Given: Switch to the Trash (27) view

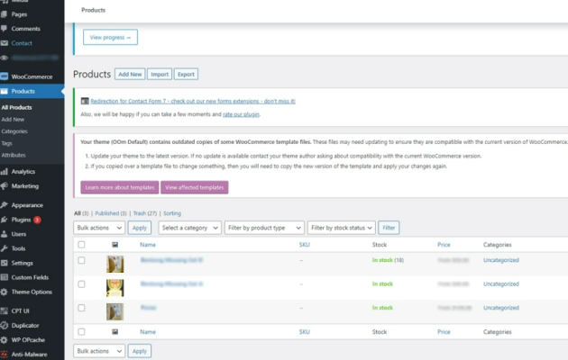Looking at the screenshot, I should pos(145,213).
